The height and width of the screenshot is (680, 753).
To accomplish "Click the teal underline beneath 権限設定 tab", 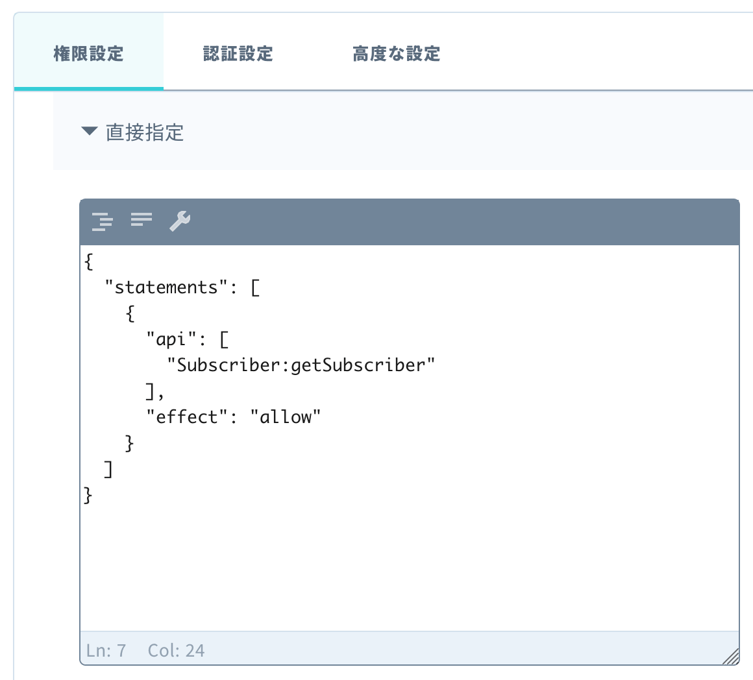I will coord(90,85).
